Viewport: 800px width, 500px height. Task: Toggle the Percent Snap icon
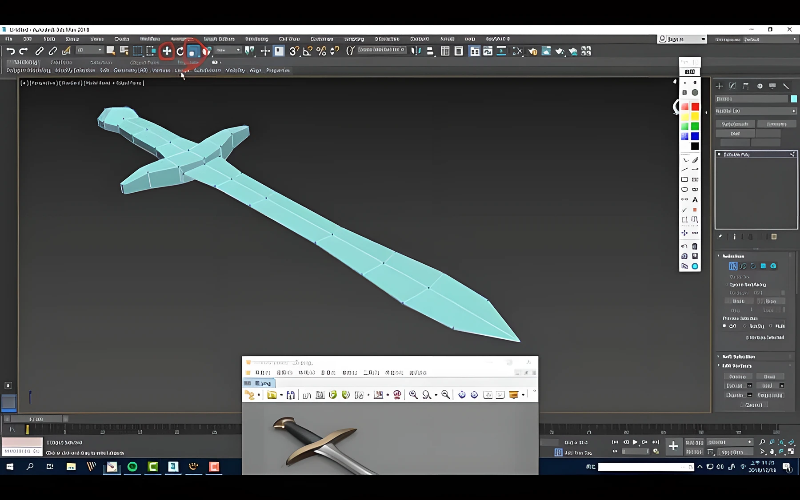click(321, 52)
